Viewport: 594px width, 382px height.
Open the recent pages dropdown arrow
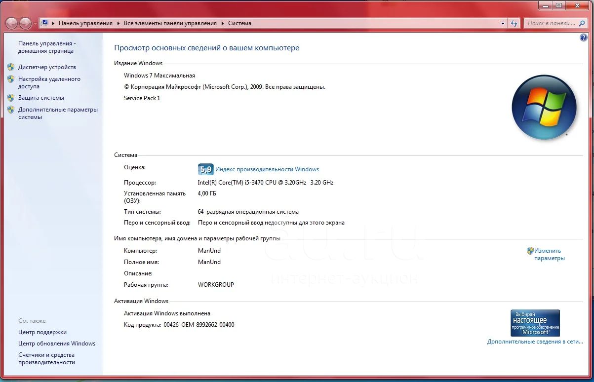[35, 24]
